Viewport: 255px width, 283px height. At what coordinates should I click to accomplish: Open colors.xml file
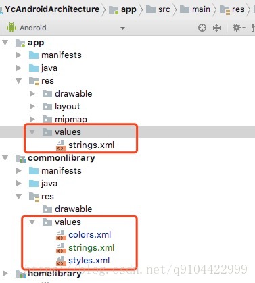(x=90, y=235)
